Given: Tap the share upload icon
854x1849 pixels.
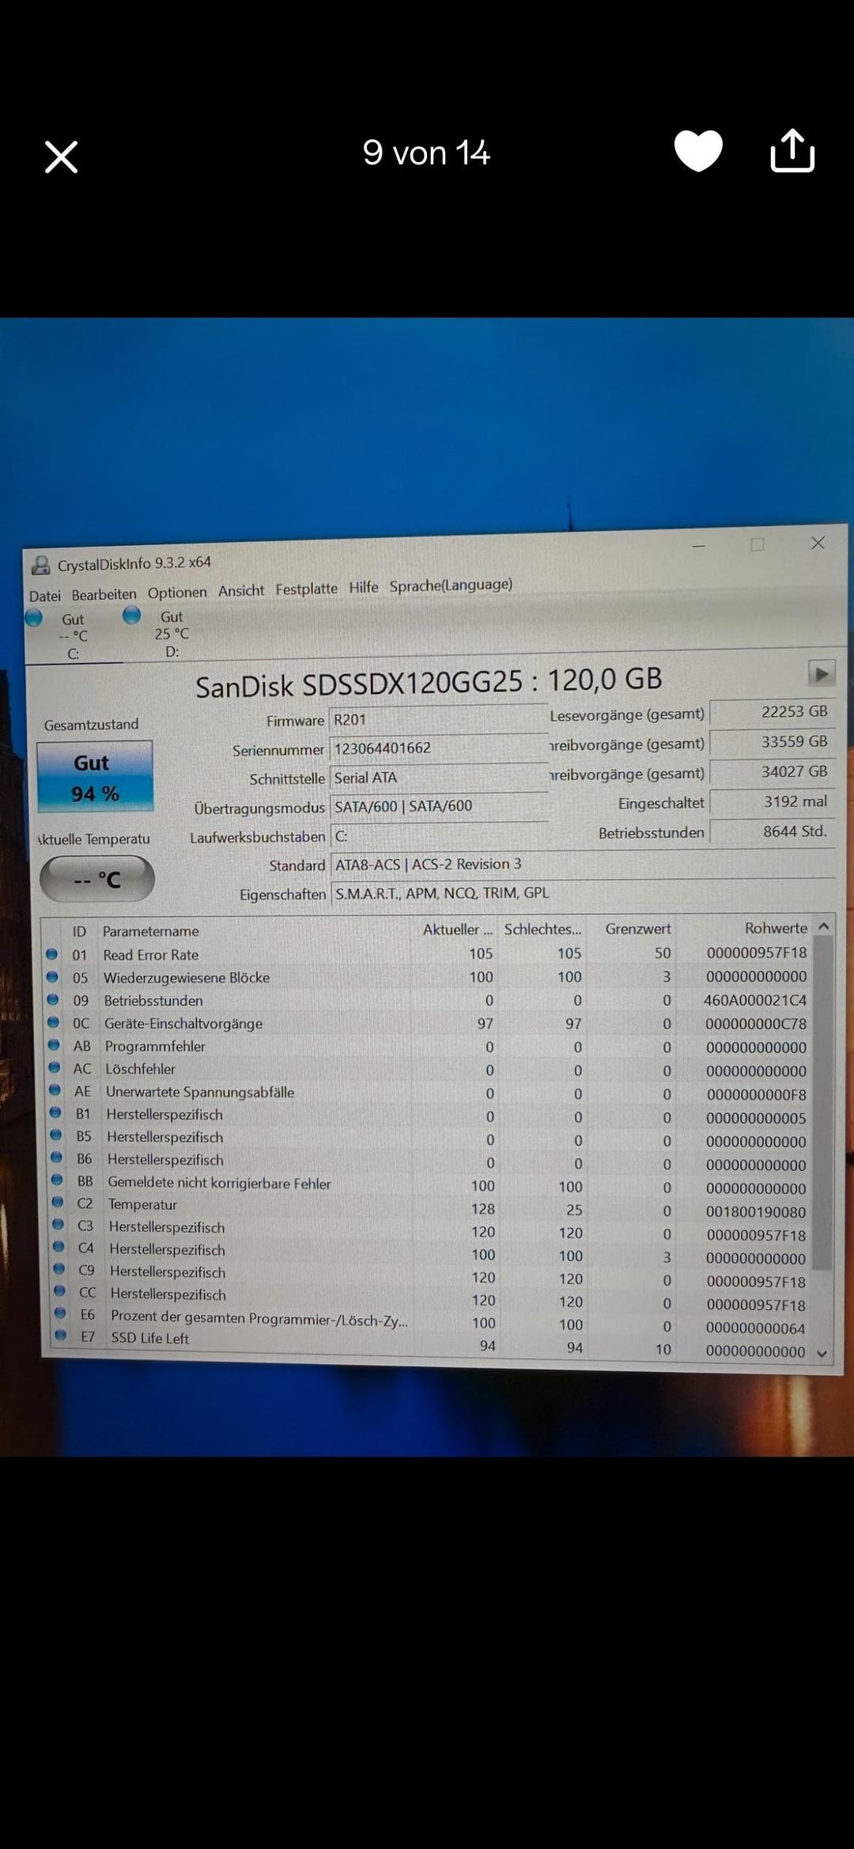Looking at the screenshot, I should (x=792, y=150).
